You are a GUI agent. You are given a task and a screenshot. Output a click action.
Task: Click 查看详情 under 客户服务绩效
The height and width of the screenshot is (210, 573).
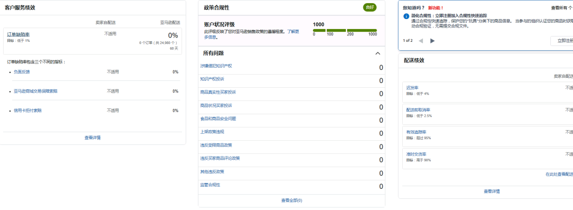tap(92, 138)
